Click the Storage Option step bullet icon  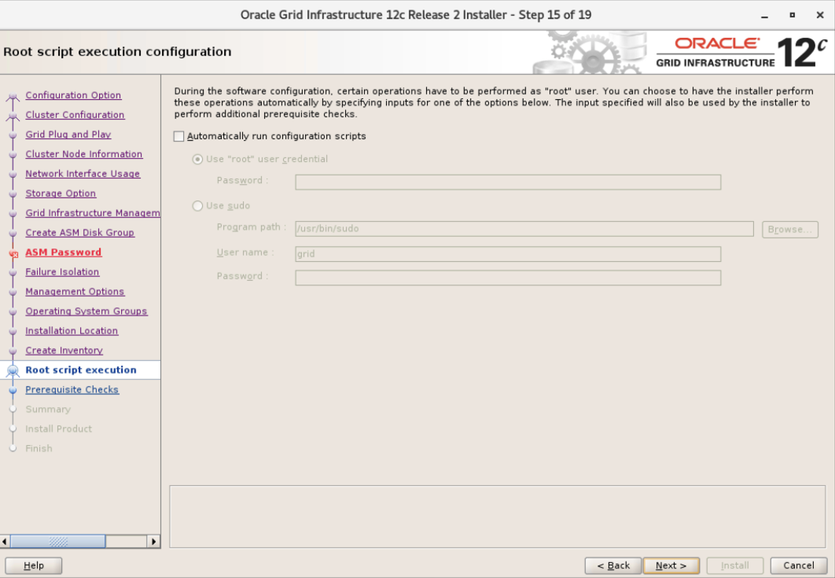tap(13, 194)
